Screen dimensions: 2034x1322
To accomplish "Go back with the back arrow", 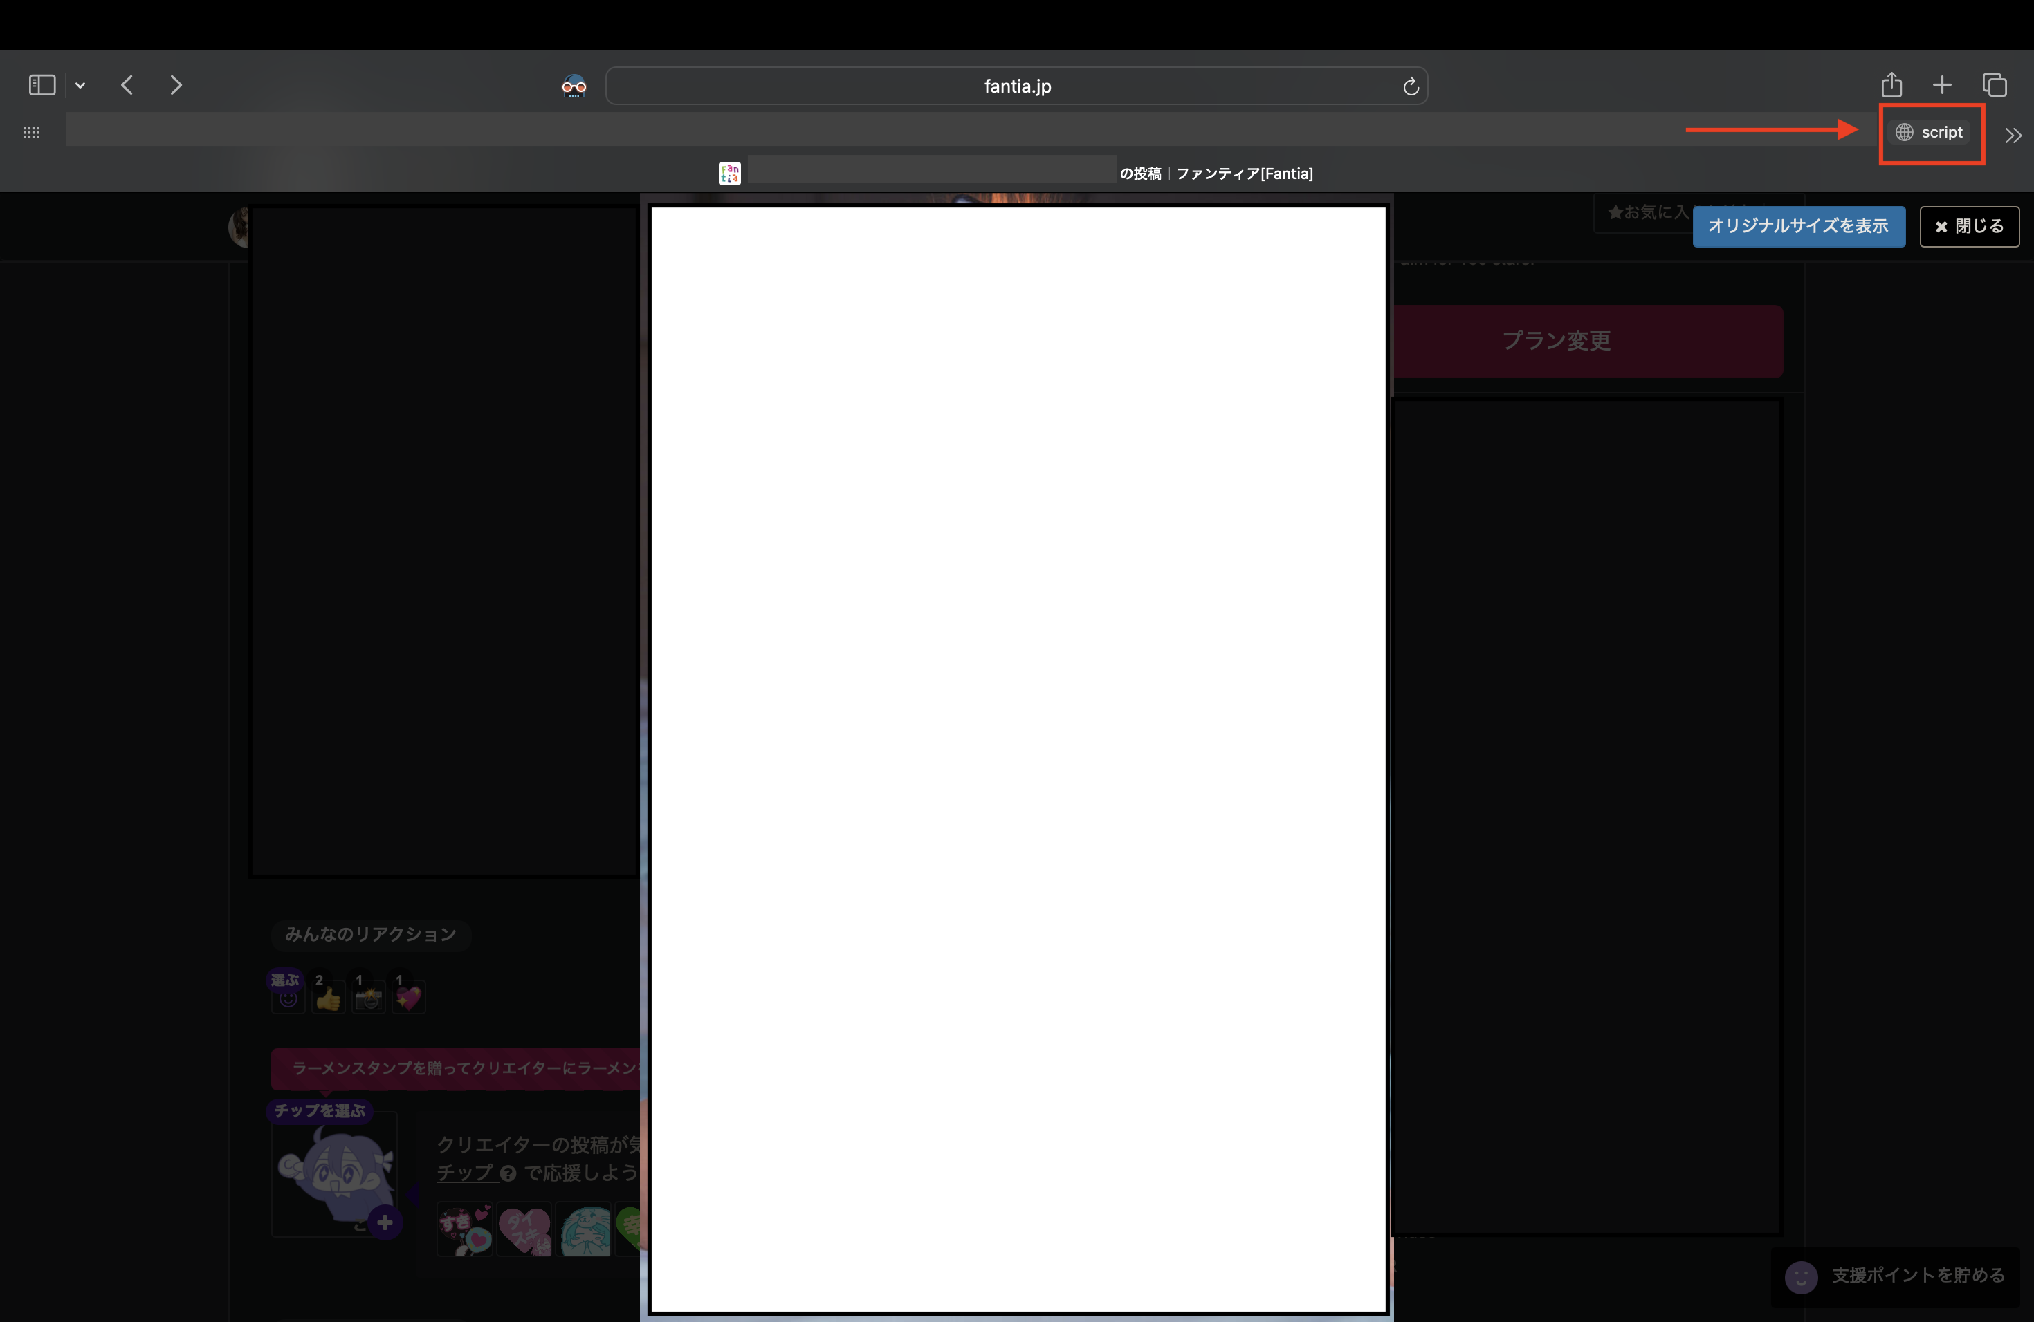I will pyautogui.click(x=127, y=86).
